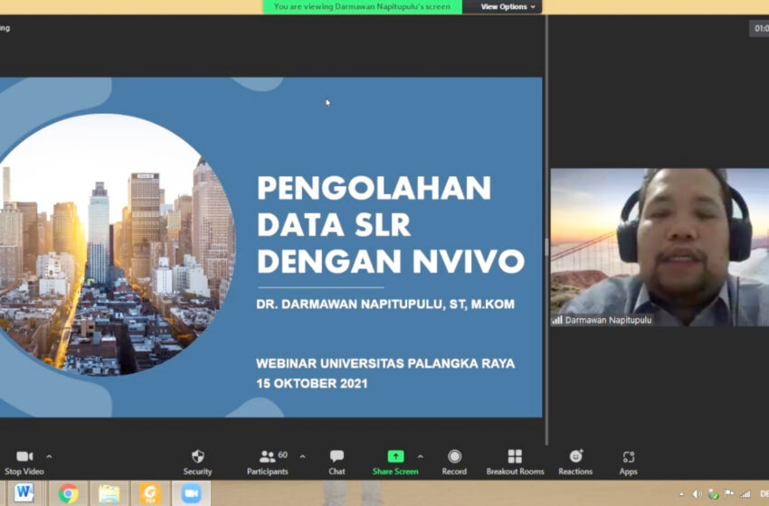Click the meeting timer display
This screenshot has height=506, width=769.
pyautogui.click(x=760, y=28)
